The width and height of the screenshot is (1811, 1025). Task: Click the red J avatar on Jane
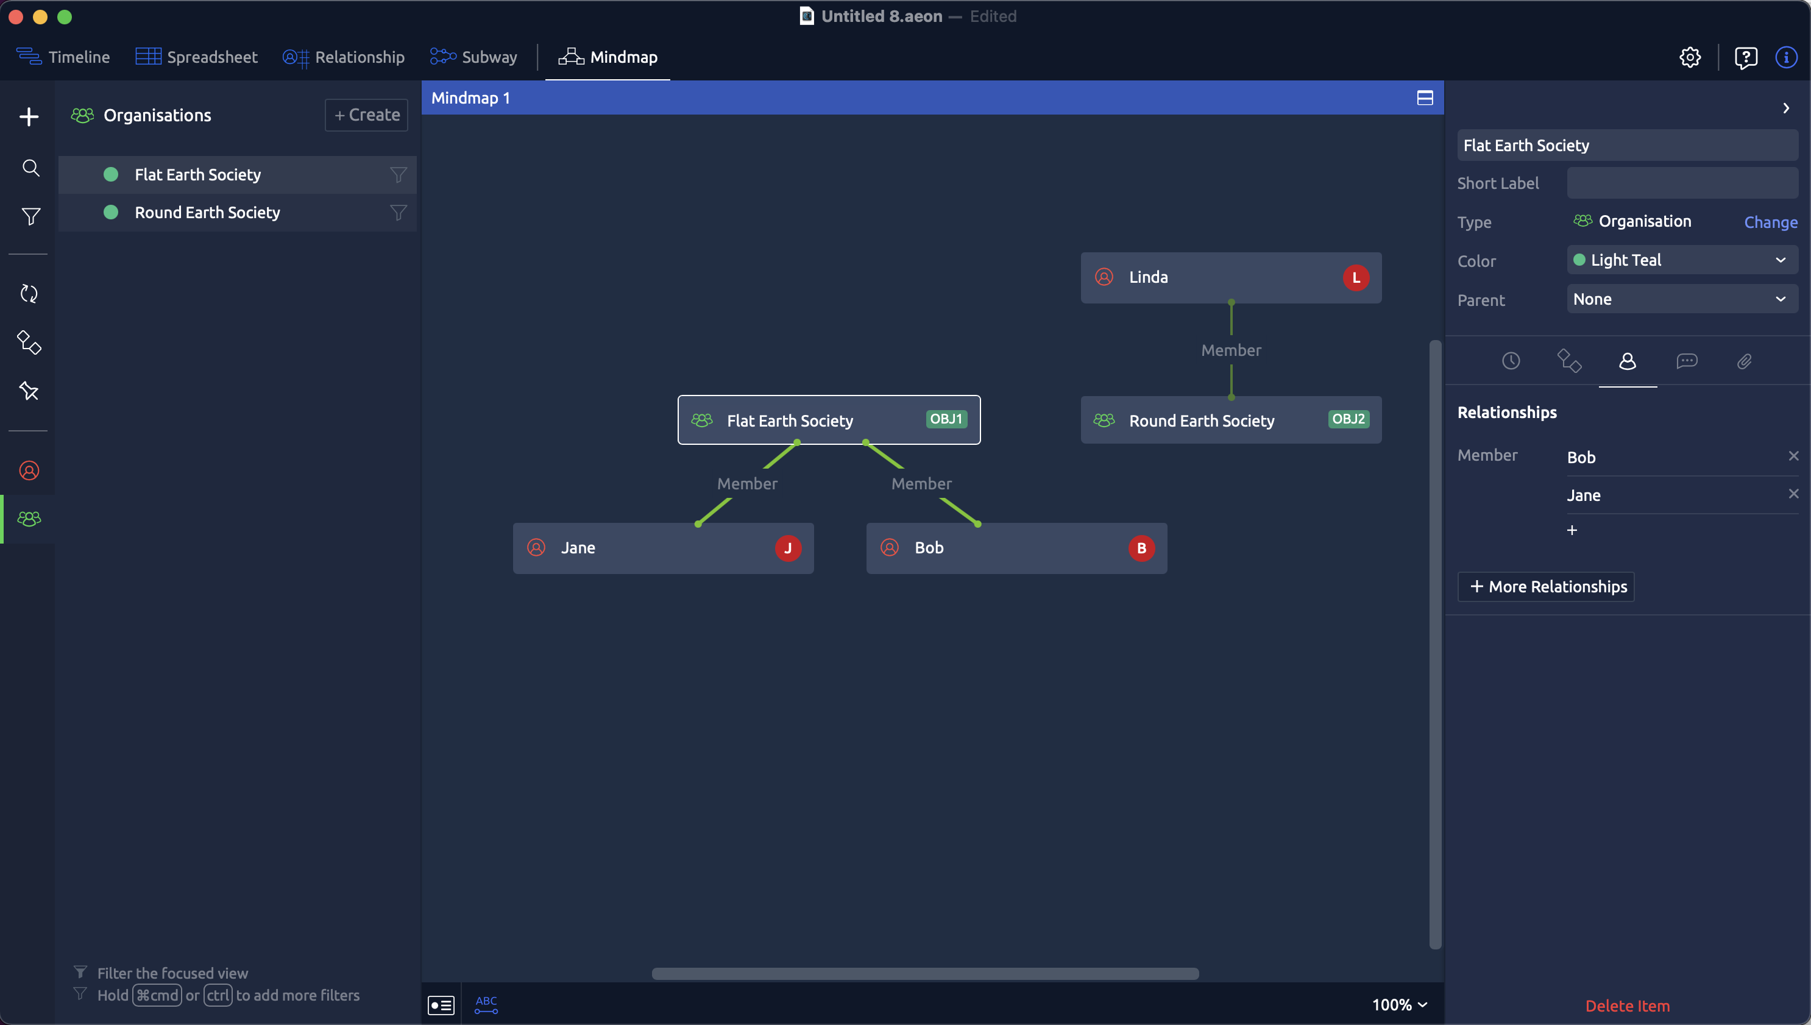point(788,548)
